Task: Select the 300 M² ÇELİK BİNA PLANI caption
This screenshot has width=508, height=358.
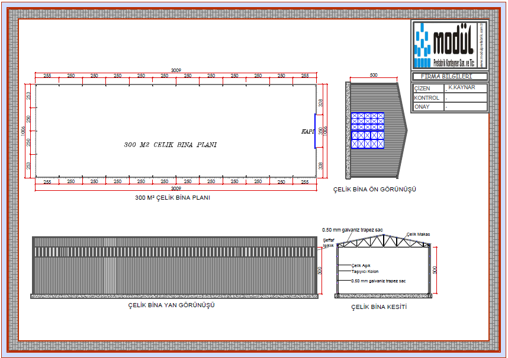Action: (x=173, y=198)
